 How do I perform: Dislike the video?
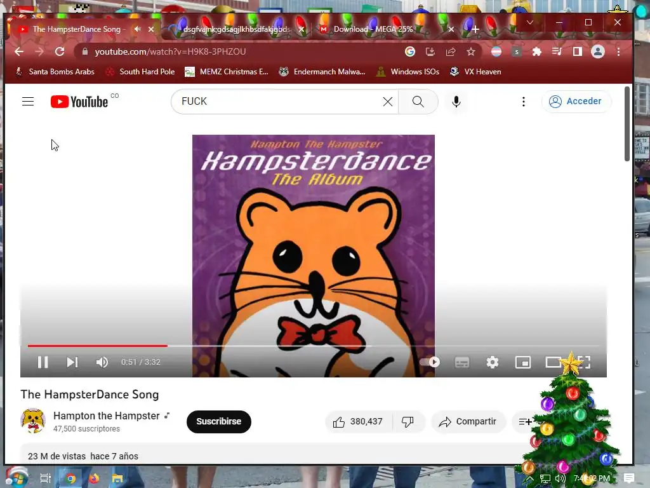coord(408,422)
